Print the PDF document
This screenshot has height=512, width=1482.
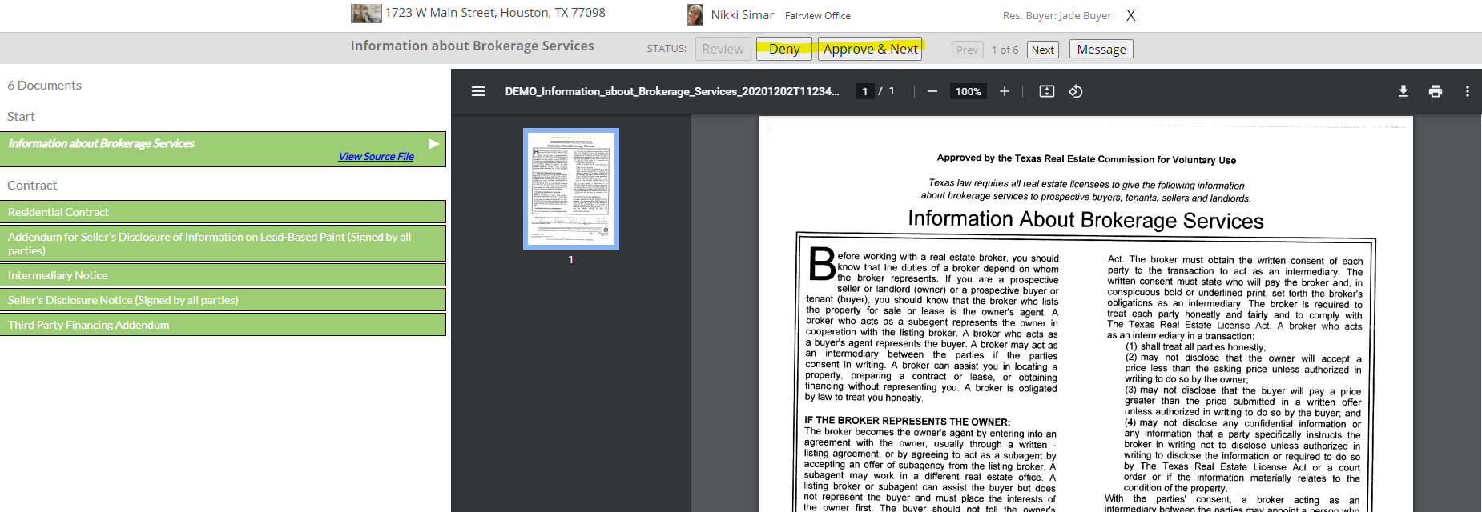1436,91
